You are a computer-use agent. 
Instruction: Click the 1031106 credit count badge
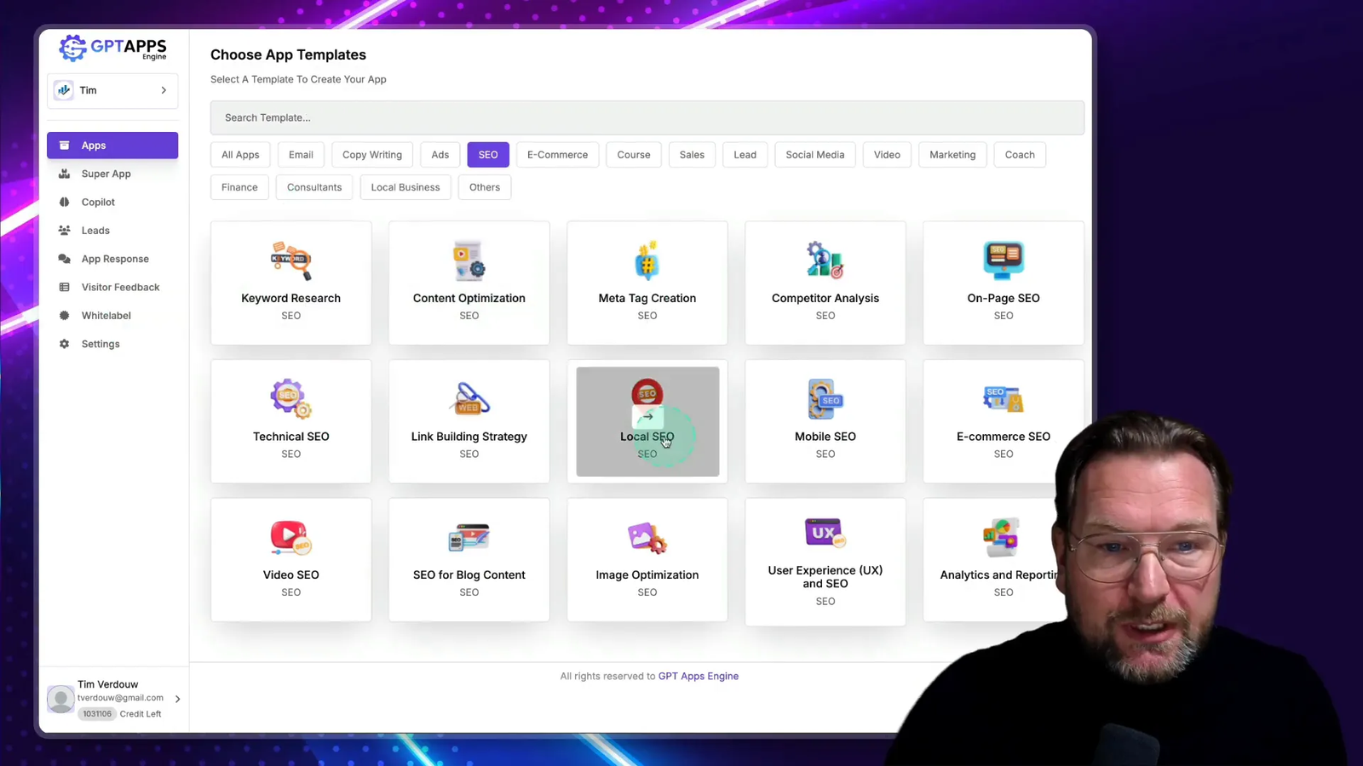(97, 714)
